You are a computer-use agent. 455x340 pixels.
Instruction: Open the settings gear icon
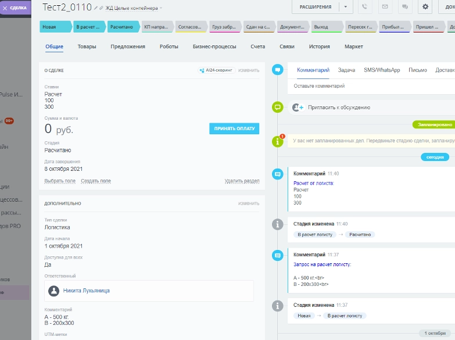click(425, 7)
